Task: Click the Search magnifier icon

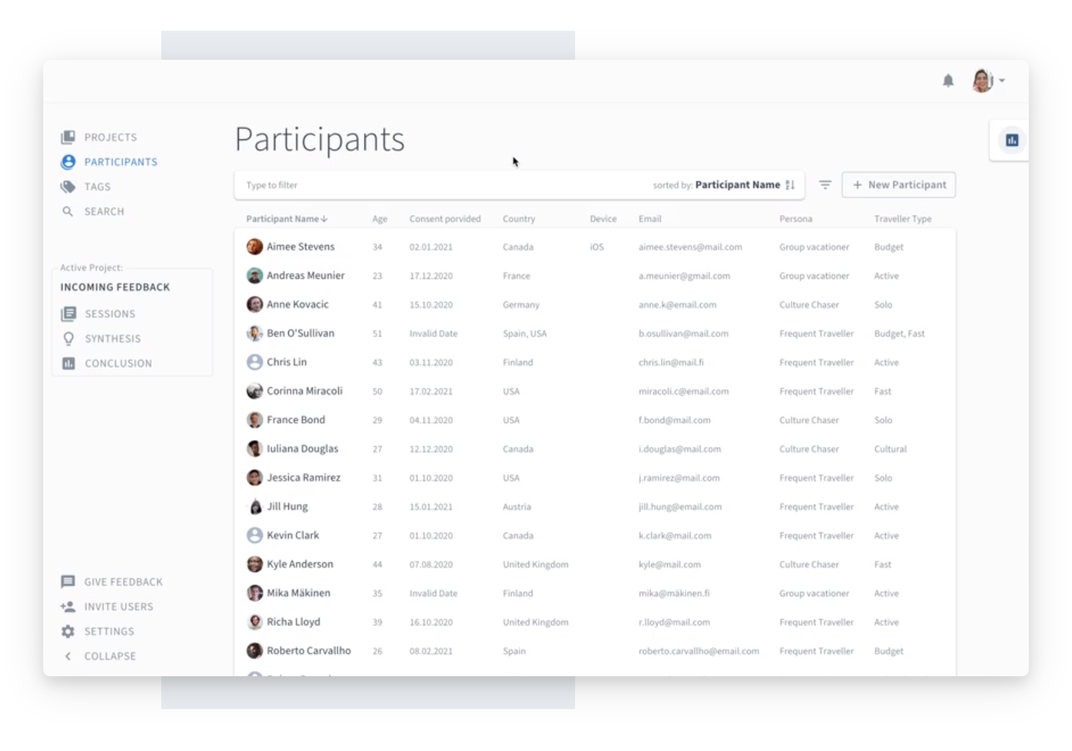Action: pyautogui.click(x=67, y=211)
